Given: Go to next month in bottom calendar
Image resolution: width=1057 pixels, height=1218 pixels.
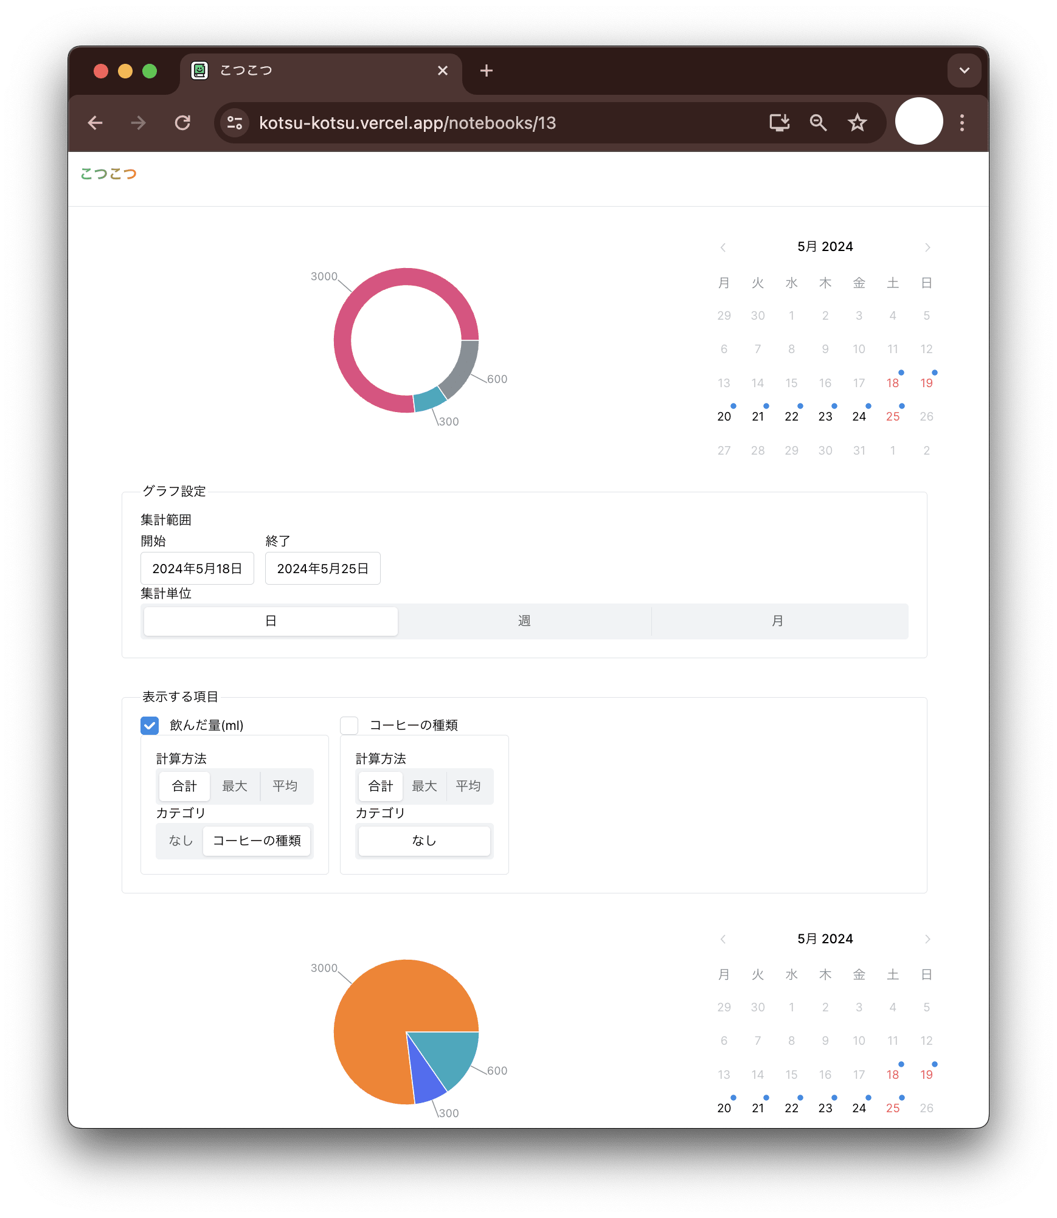Looking at the screenshot, I should [x=927, y=939].
